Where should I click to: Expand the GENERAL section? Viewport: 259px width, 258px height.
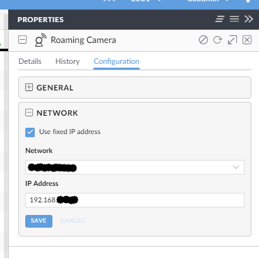(x=29, y=87)
